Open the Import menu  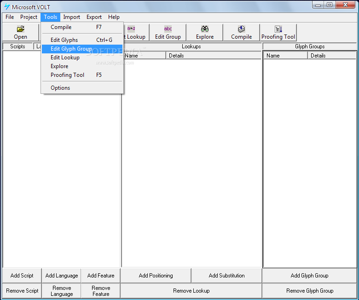click(71, 17)
